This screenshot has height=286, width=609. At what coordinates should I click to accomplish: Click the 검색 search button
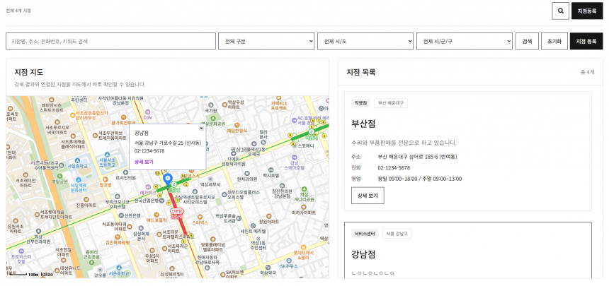point(527,41)
